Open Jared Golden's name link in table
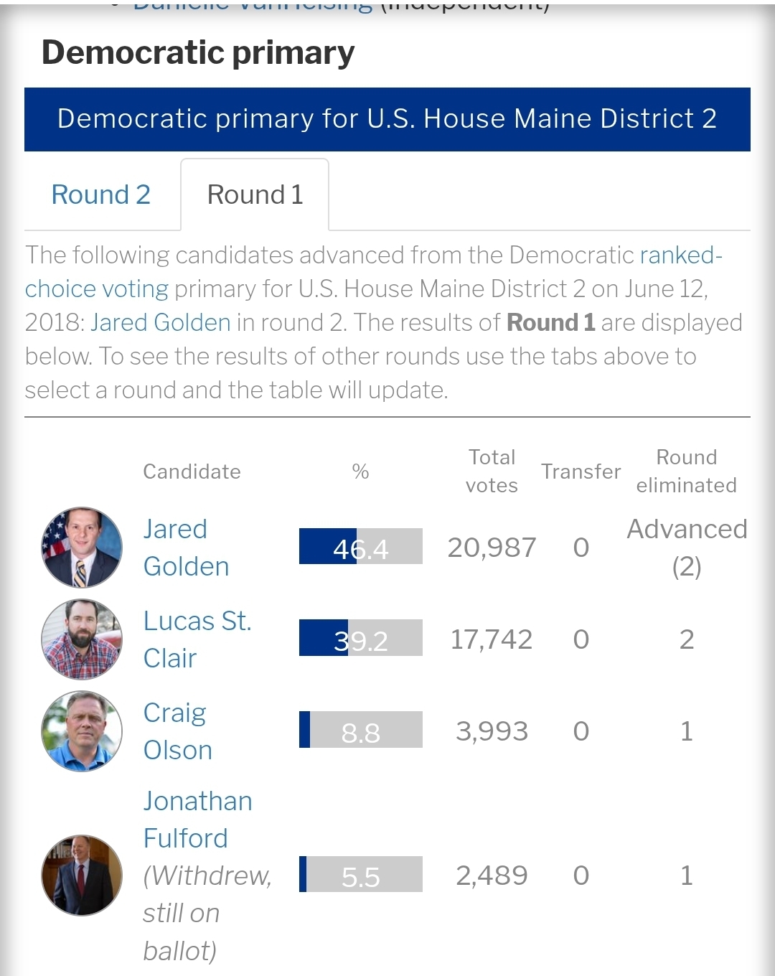The image size is (775, 976). click(186, 548)
